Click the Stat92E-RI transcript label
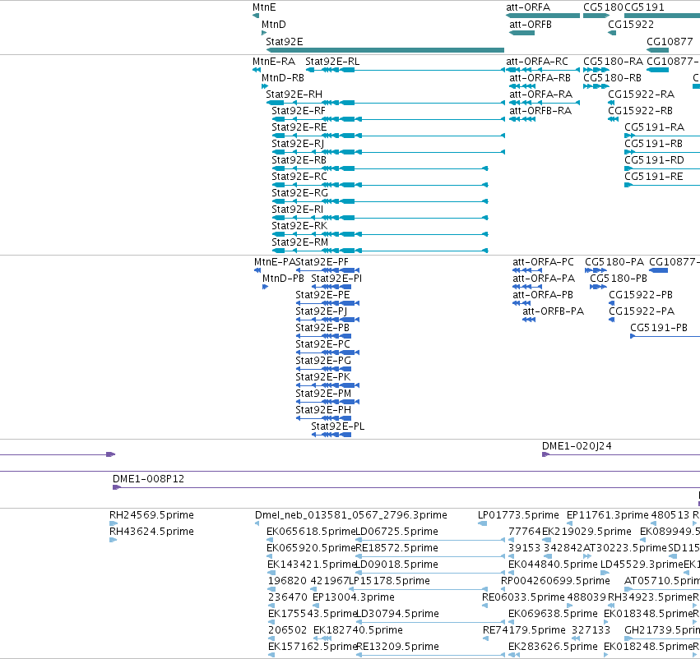 [297, 210]
